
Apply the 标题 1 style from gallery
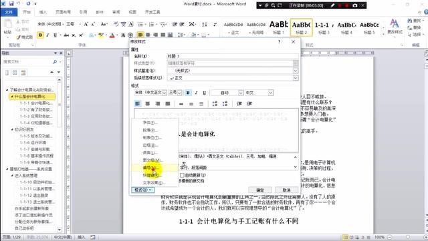pyautogui.click(x=278, y=27)
